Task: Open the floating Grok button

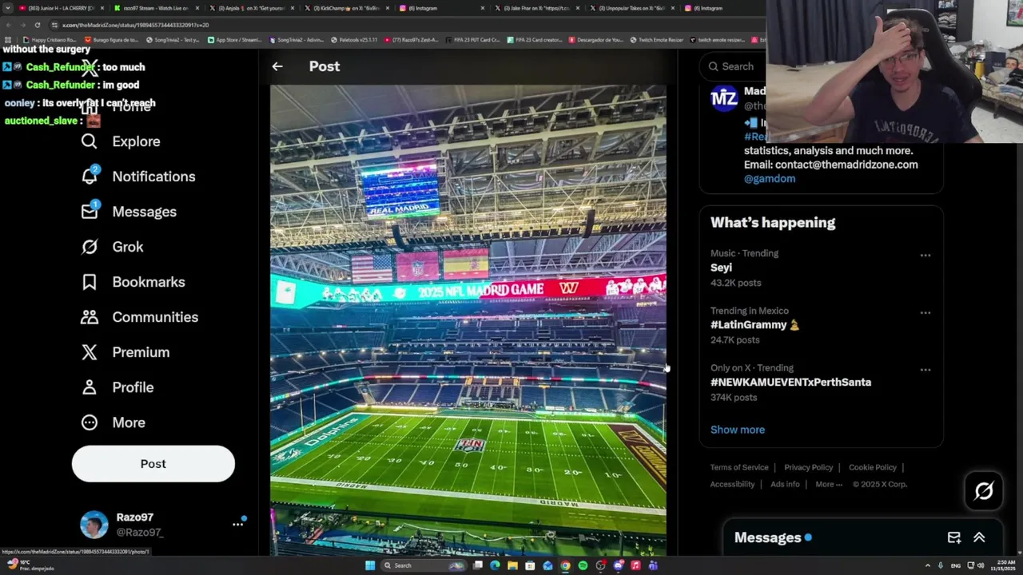Action: click(984, 491)
